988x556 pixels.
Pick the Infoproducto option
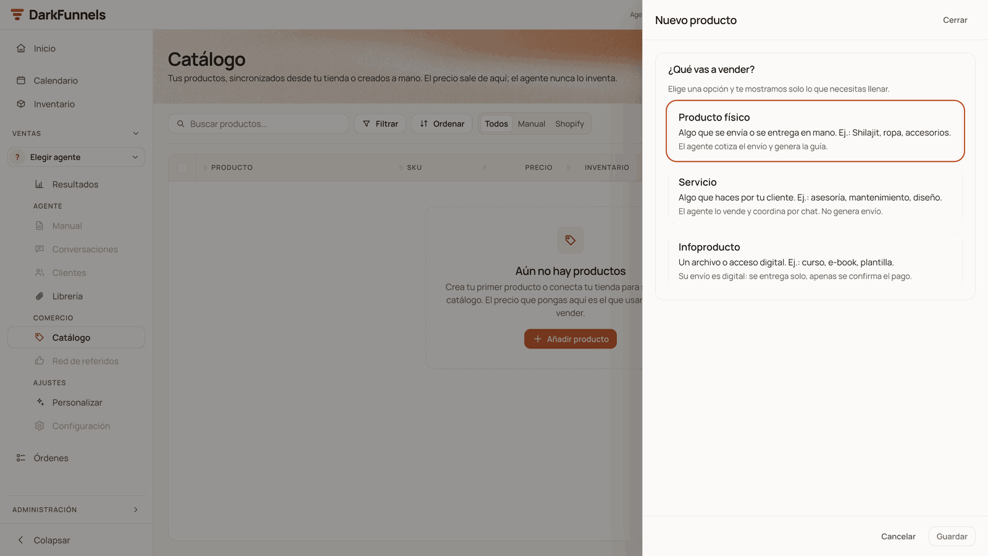(815, 261)
